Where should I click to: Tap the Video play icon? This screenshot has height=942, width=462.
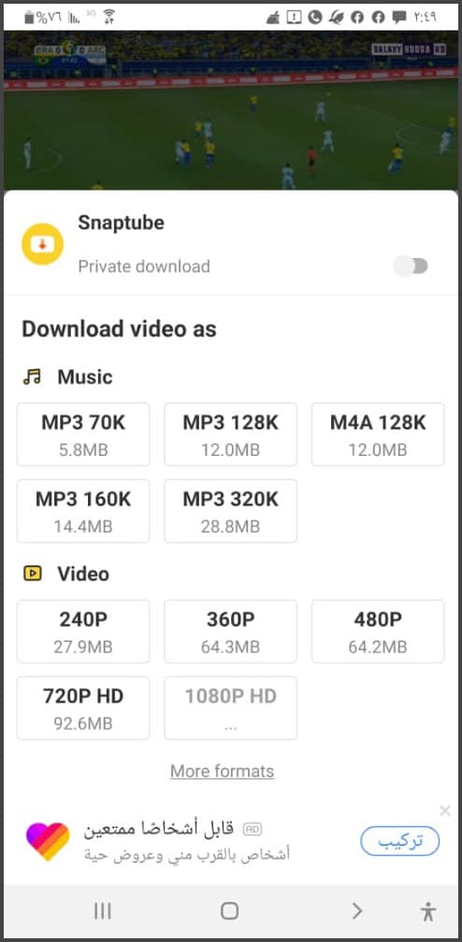point(33,574)
